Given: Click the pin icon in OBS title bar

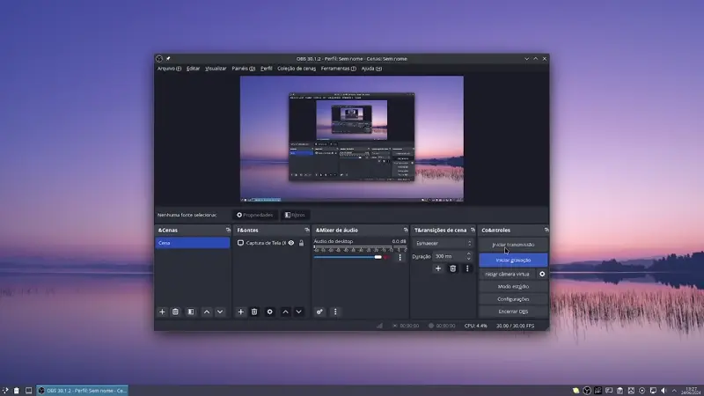Looking at the screenshot, I should 168,58.
